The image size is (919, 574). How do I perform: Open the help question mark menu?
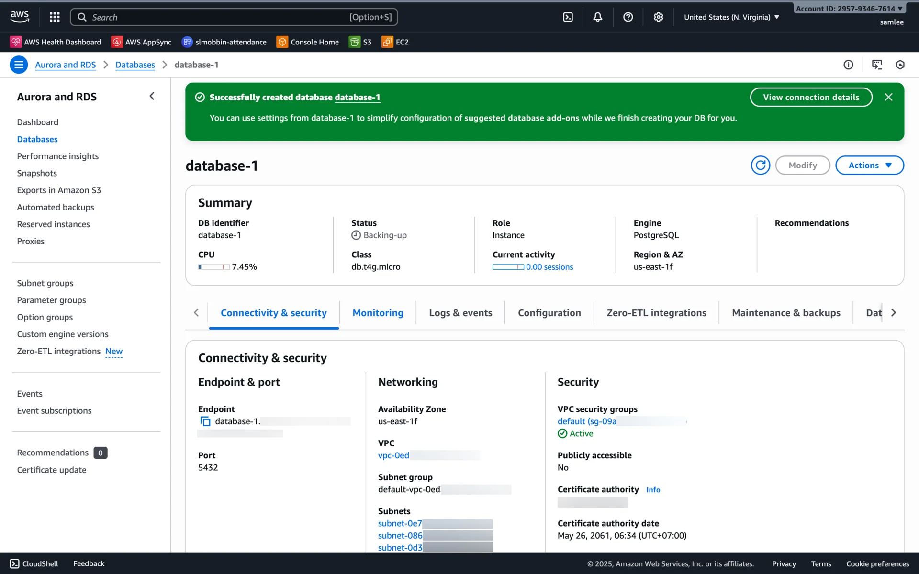(628, 17)
